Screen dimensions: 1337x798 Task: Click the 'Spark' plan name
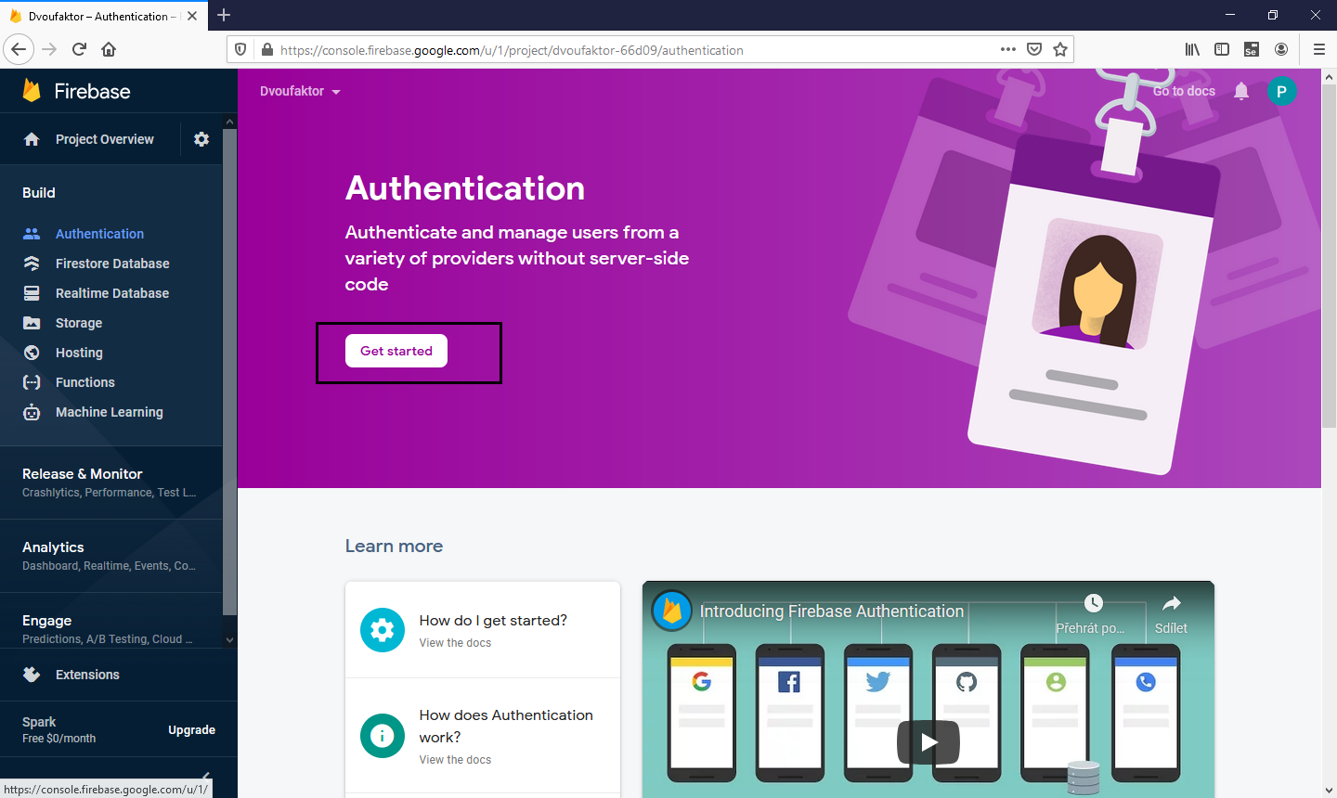(x=39, y=722)
